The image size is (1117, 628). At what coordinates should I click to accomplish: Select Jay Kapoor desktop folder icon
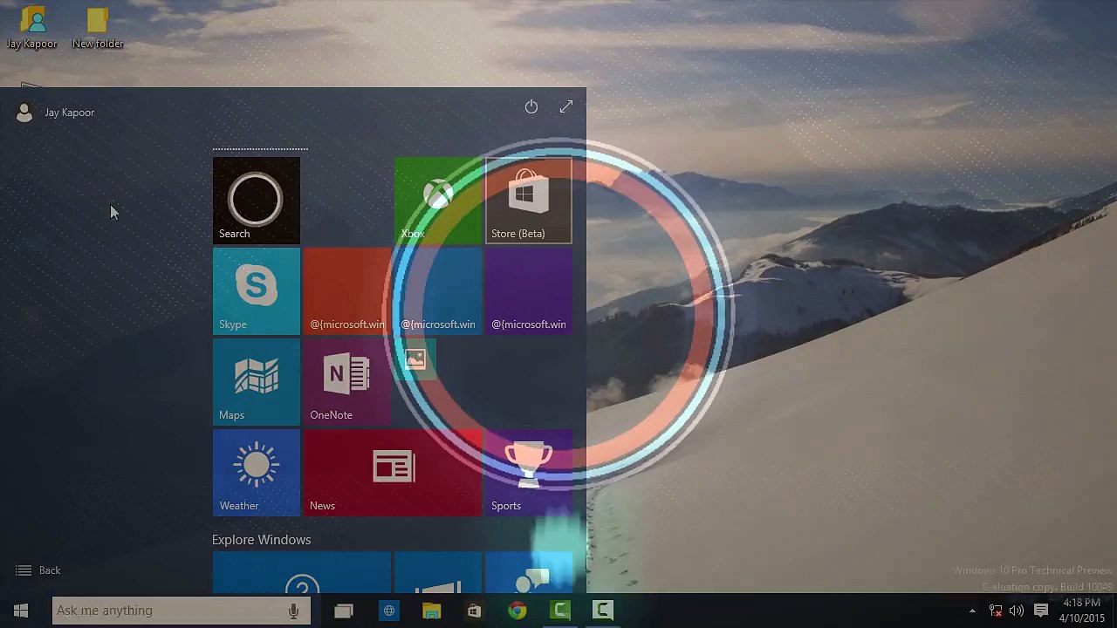click(32, 29)
